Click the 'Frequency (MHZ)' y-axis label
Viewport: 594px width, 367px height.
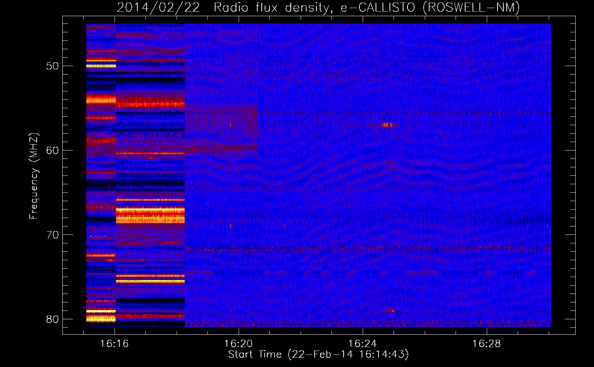34,176
